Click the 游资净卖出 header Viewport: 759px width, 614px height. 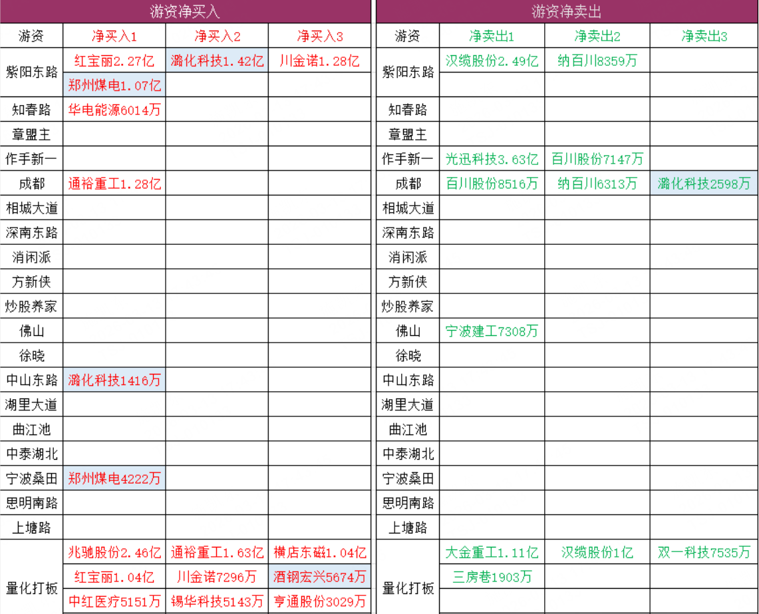click(567, 11)
